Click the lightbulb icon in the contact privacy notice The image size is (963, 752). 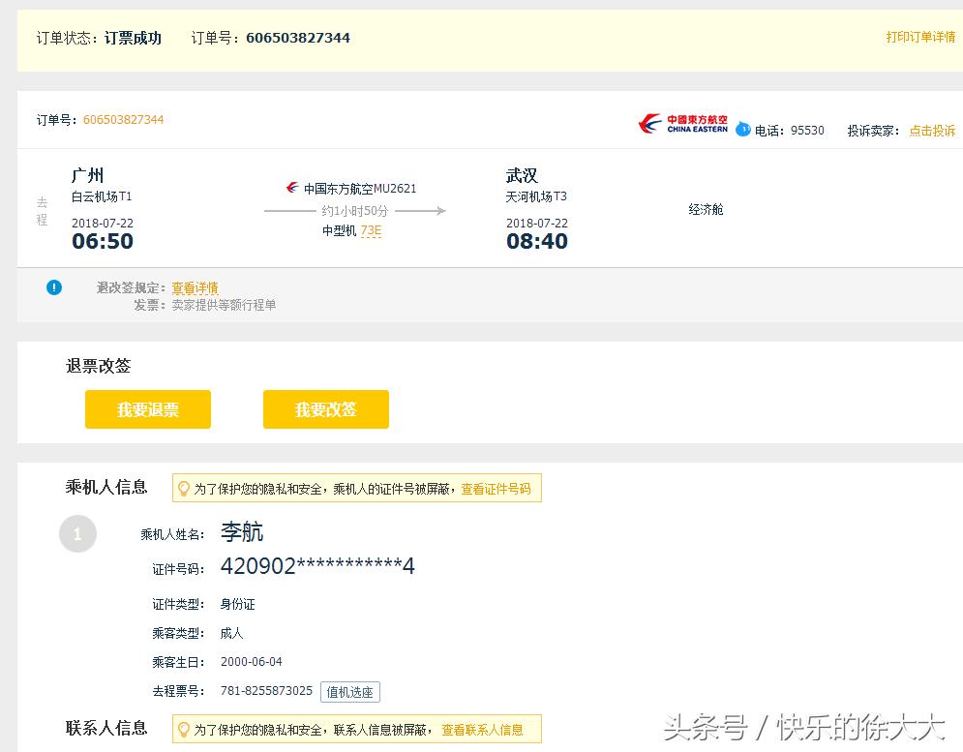(x=185, y=729)
